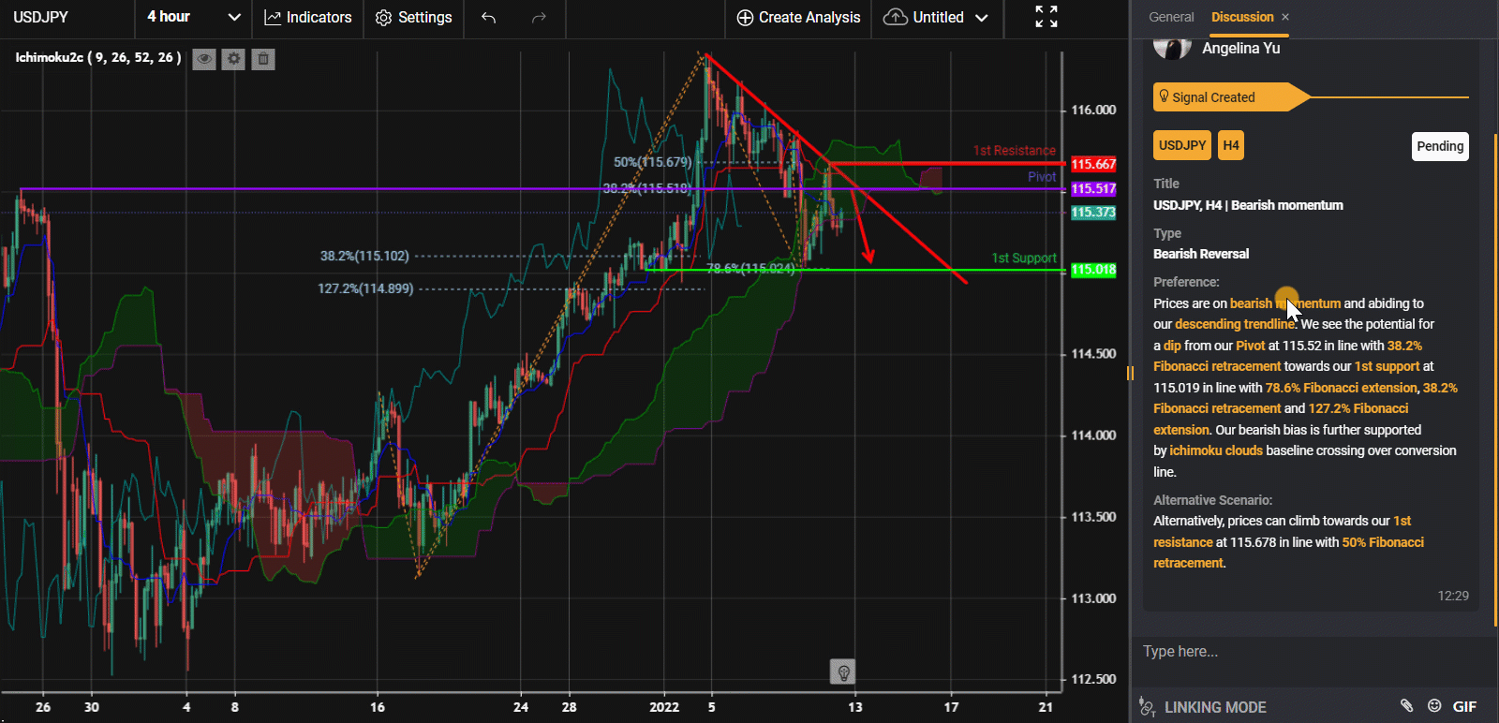Click the discussion panel scrollbar
Viewport: 1499px width, 723px height.
pyautogui.click(x=1495, y=379)
